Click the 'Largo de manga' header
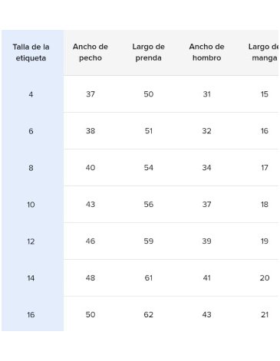280x361 pixels. pos(264,52)
